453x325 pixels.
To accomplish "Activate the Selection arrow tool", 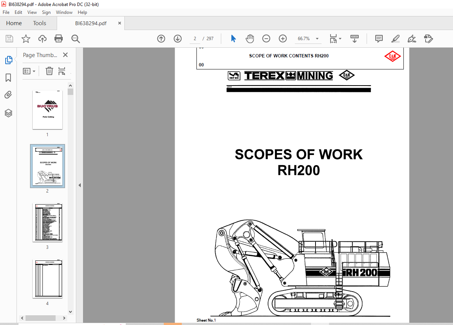I will (233, 39).
